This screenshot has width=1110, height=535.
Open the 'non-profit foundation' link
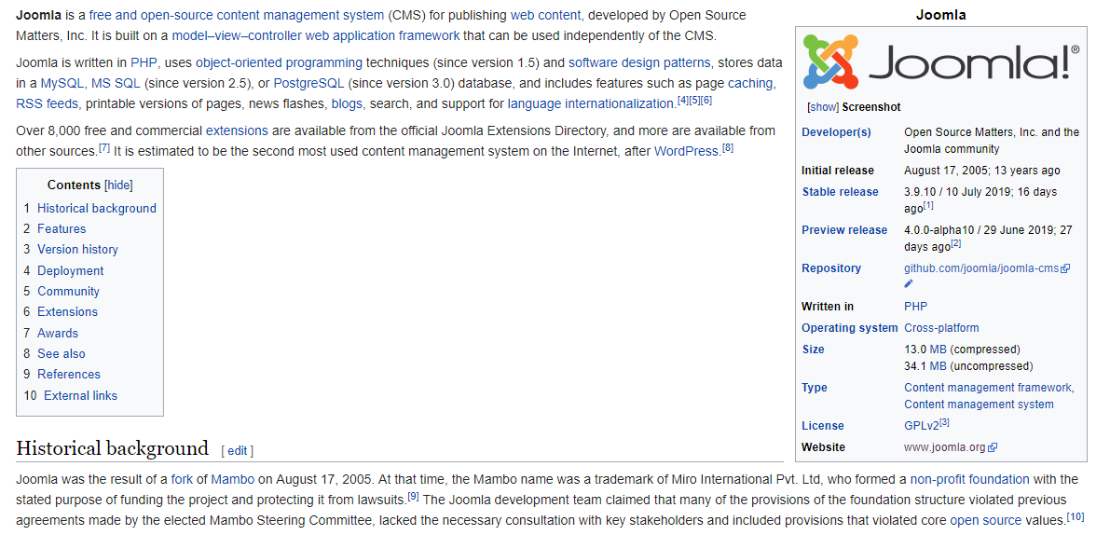point(970,479)
